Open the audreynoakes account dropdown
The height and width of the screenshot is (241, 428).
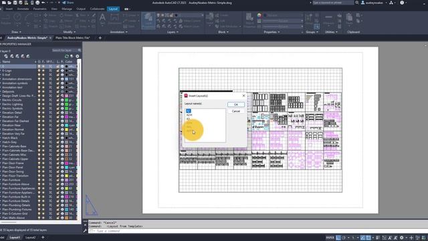374,3
